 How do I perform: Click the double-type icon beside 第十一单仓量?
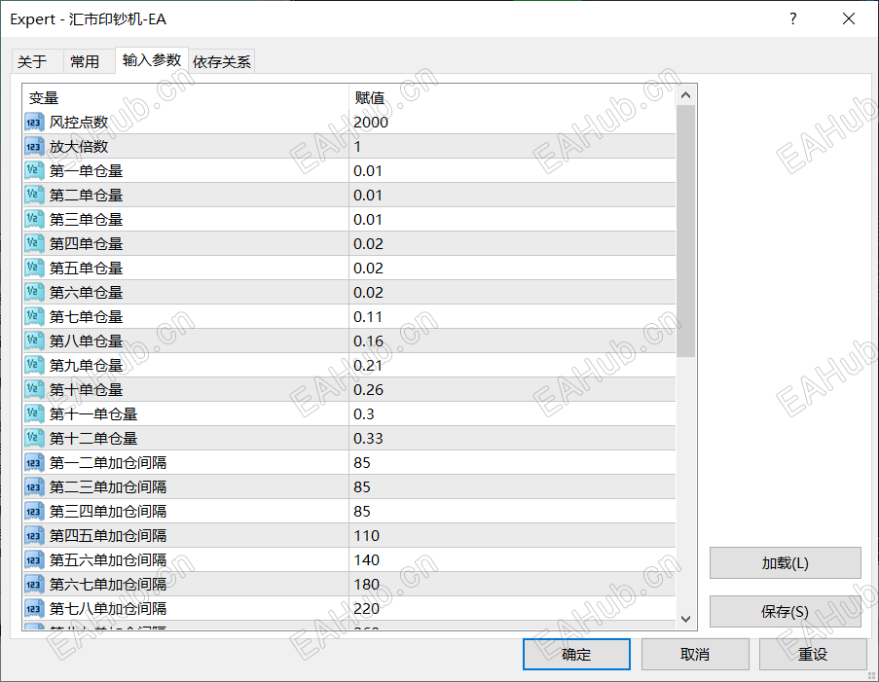[x=34, y=414]
